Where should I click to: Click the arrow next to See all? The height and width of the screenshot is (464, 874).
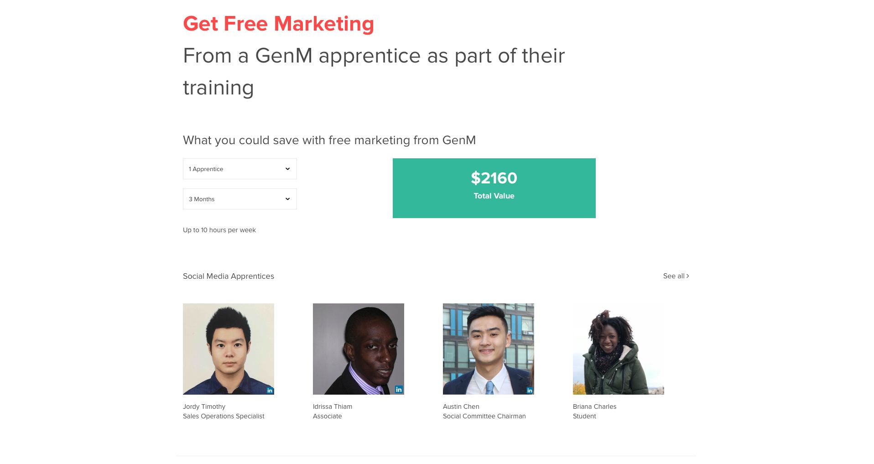coord(687,276)
